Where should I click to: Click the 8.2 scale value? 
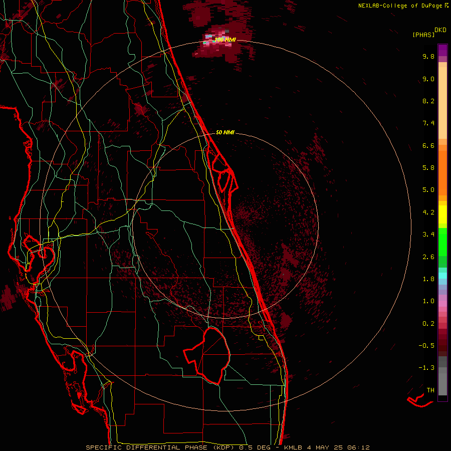click(428, 101)
